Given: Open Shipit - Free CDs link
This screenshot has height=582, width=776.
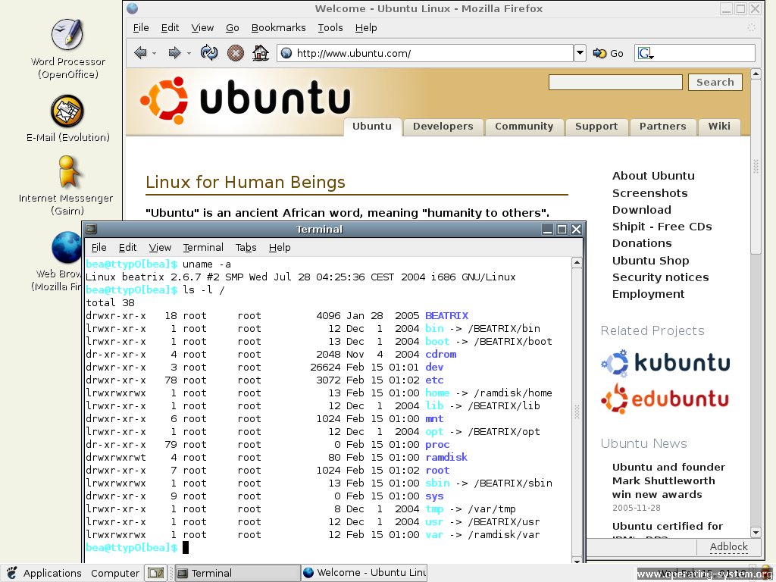Looking at the screenshot, I should [662, 227].
